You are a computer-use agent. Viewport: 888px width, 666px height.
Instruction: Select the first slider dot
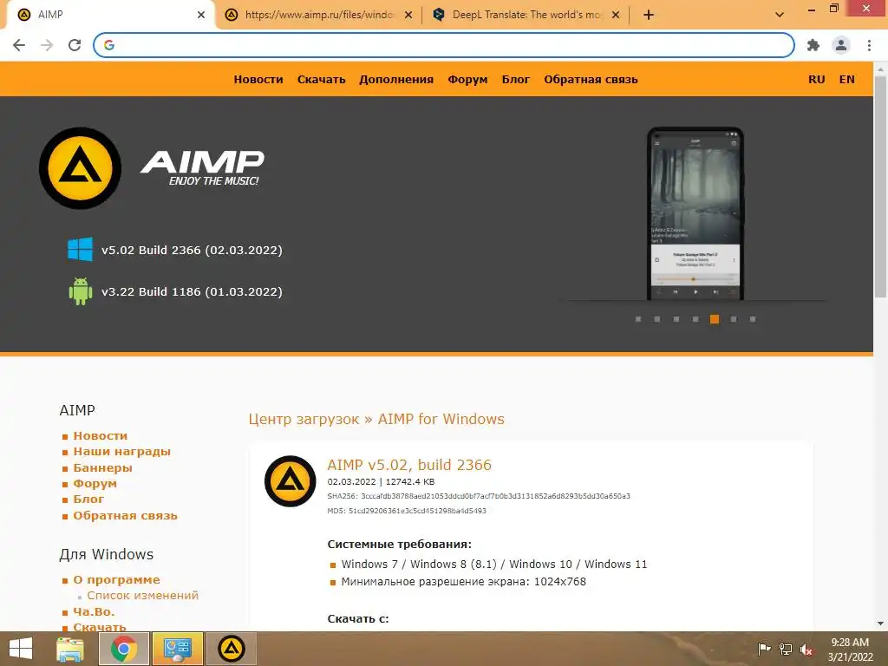638,319
